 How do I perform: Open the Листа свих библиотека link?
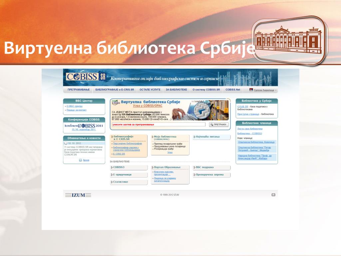click(x=250, y=129)
